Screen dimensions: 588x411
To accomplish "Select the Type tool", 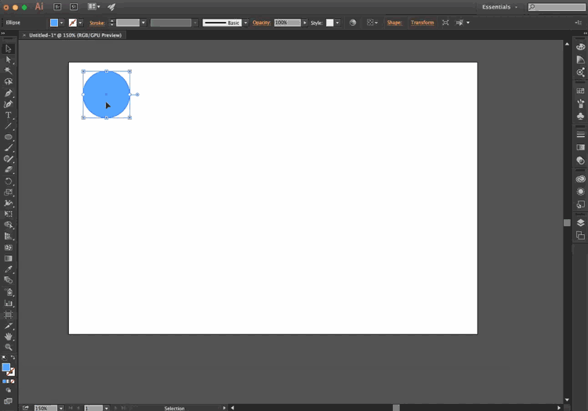I will click(x=9, y=115).
